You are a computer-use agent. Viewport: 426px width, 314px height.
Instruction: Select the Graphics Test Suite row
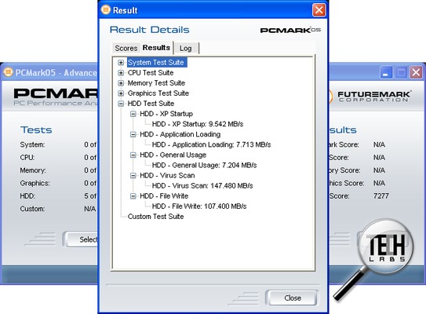click(158, 93)
